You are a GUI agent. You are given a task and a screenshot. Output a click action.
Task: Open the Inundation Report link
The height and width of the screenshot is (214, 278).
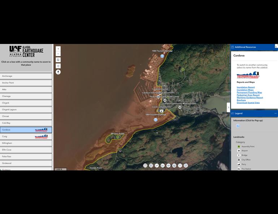tap(246, 87)
